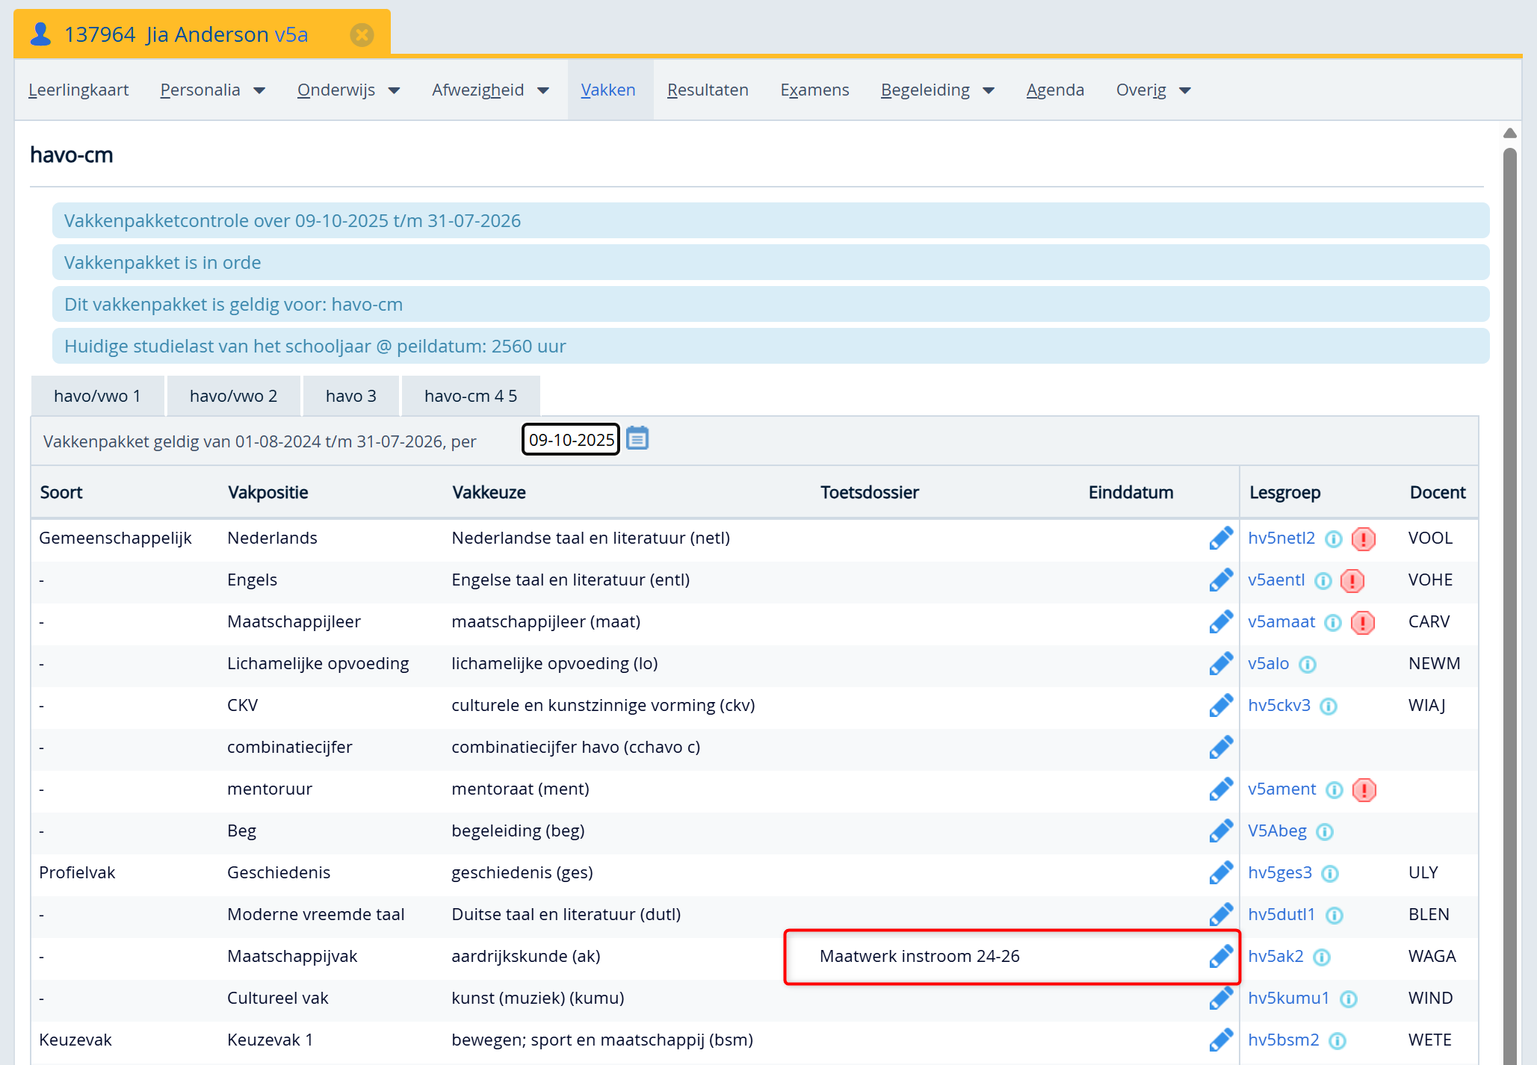Switch to the Resultaten tab

pyautogui.click(x=707, y=90)
